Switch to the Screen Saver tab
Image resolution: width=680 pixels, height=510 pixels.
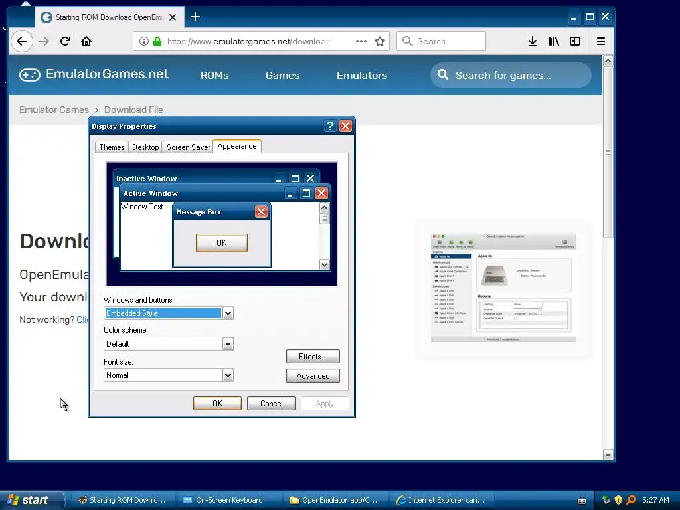coord(188,147)
